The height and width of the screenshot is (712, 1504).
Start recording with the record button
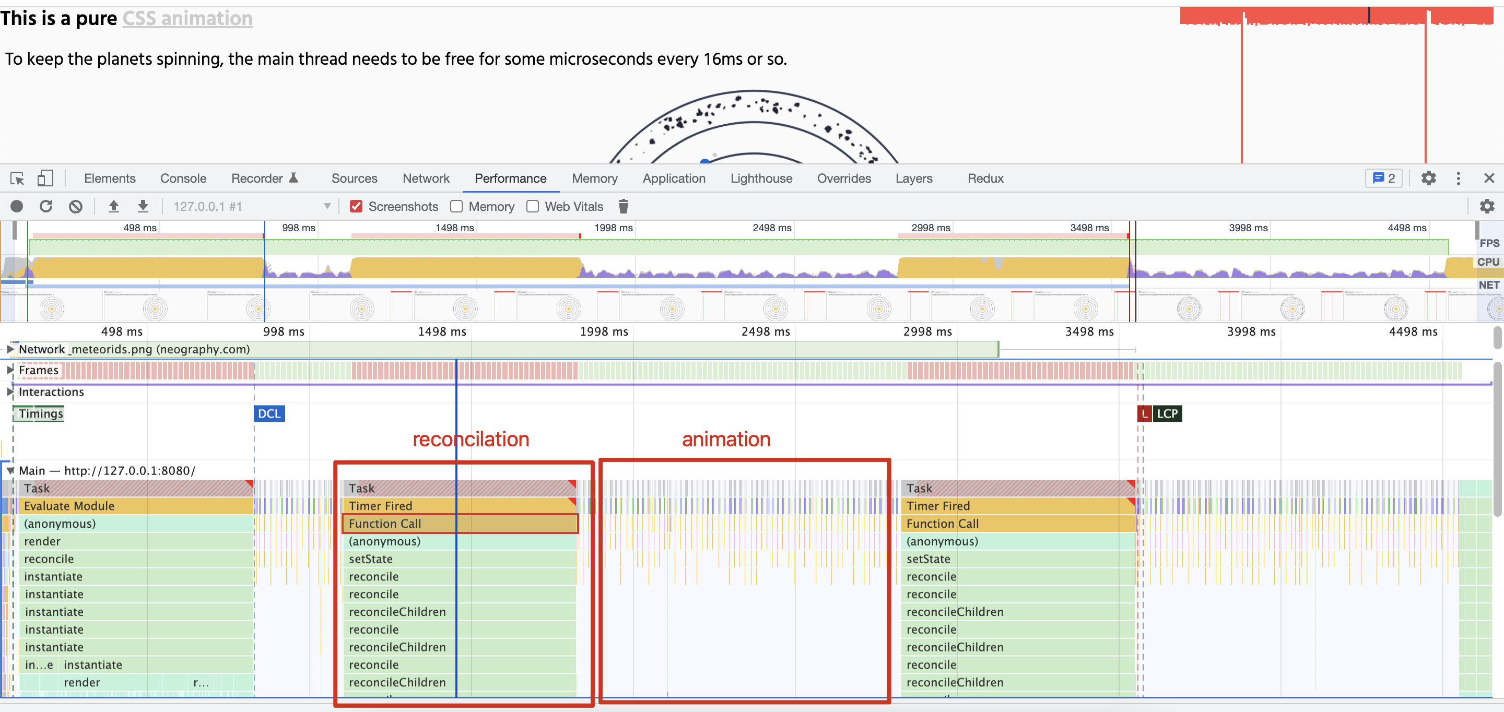17,207
